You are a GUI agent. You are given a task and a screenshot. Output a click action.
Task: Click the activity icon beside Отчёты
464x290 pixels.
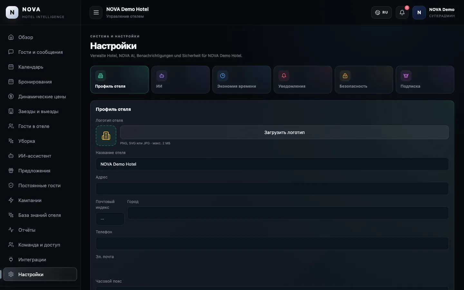pyautogui.click(x=11, y=230)
